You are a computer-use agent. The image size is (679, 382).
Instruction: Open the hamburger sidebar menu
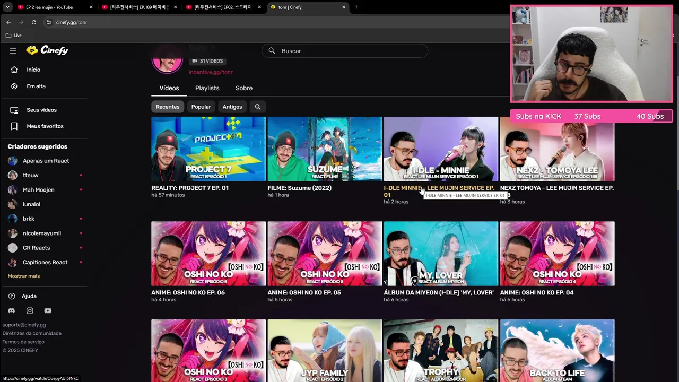point(13,51)
